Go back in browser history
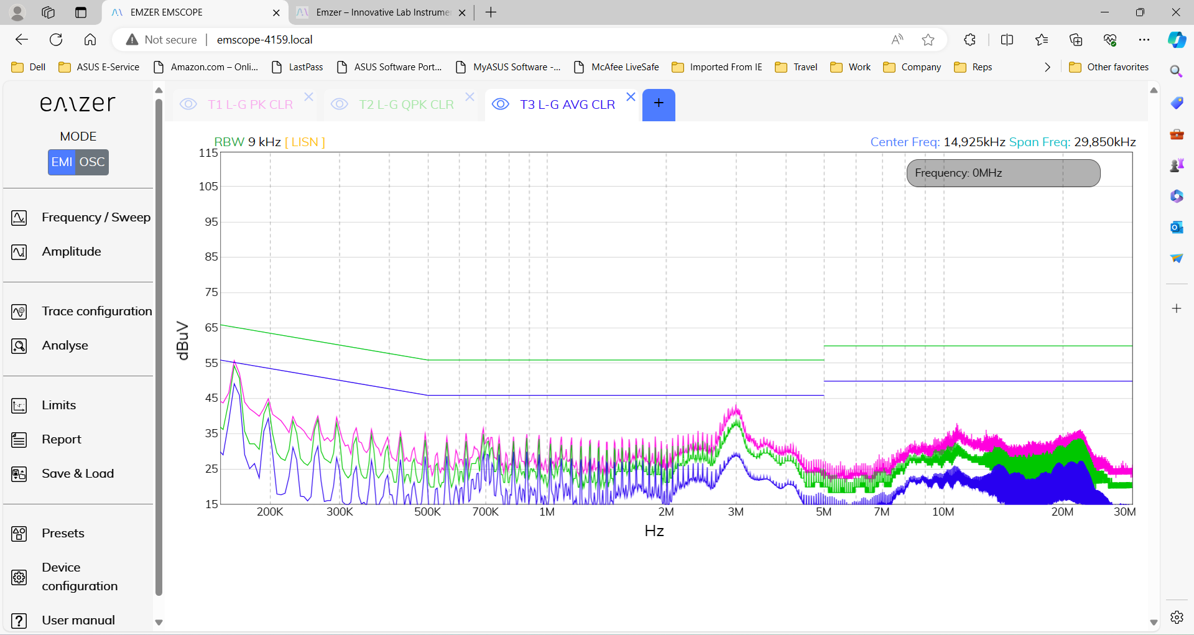Viewport: 1194px width, 635px height. point(22,40)
